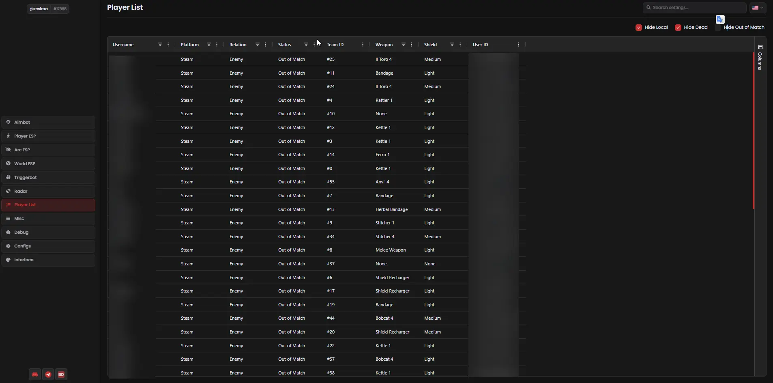The height and width of the screenshot is (383, 773).
Task: Click the Google Translate popup icon
Action: coord(720,19)
